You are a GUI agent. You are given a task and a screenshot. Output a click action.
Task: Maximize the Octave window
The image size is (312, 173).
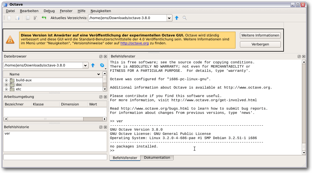(x=298, y=5)
